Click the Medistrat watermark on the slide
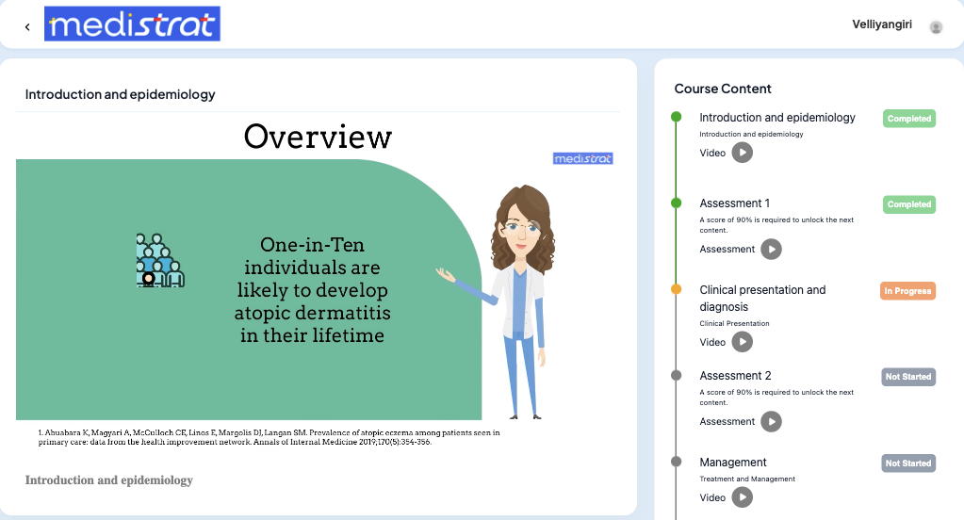 582,158
